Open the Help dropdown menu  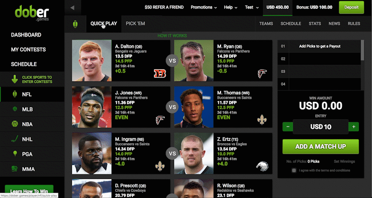click(x=231, y=7)
